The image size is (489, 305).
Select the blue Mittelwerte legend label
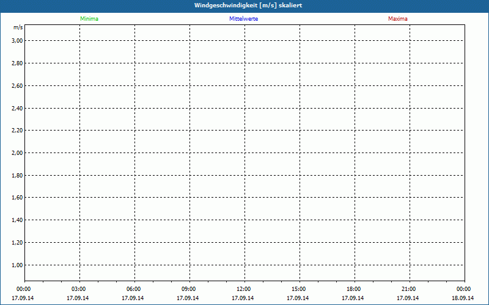[x=243, y=19]
